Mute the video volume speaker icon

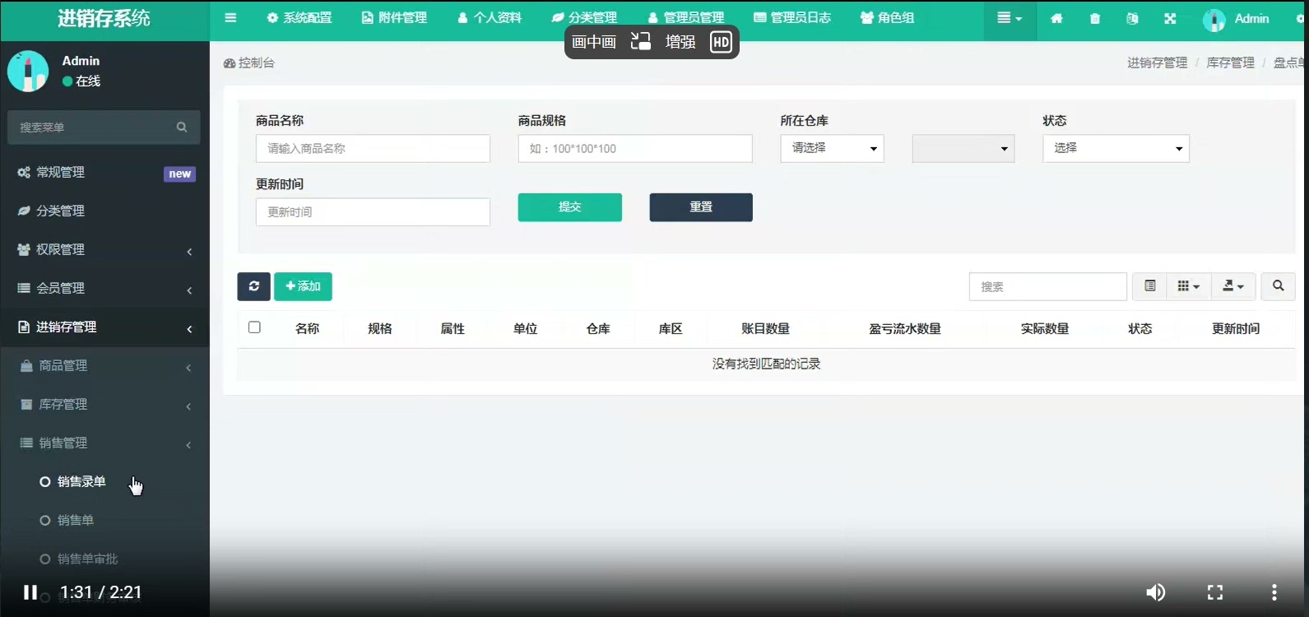coord(1156,592)
